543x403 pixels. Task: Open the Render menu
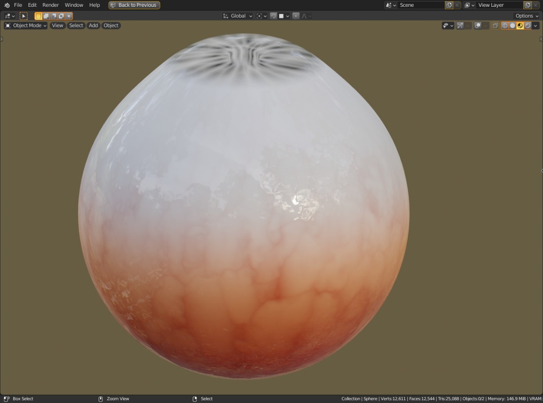click(50, 5)
